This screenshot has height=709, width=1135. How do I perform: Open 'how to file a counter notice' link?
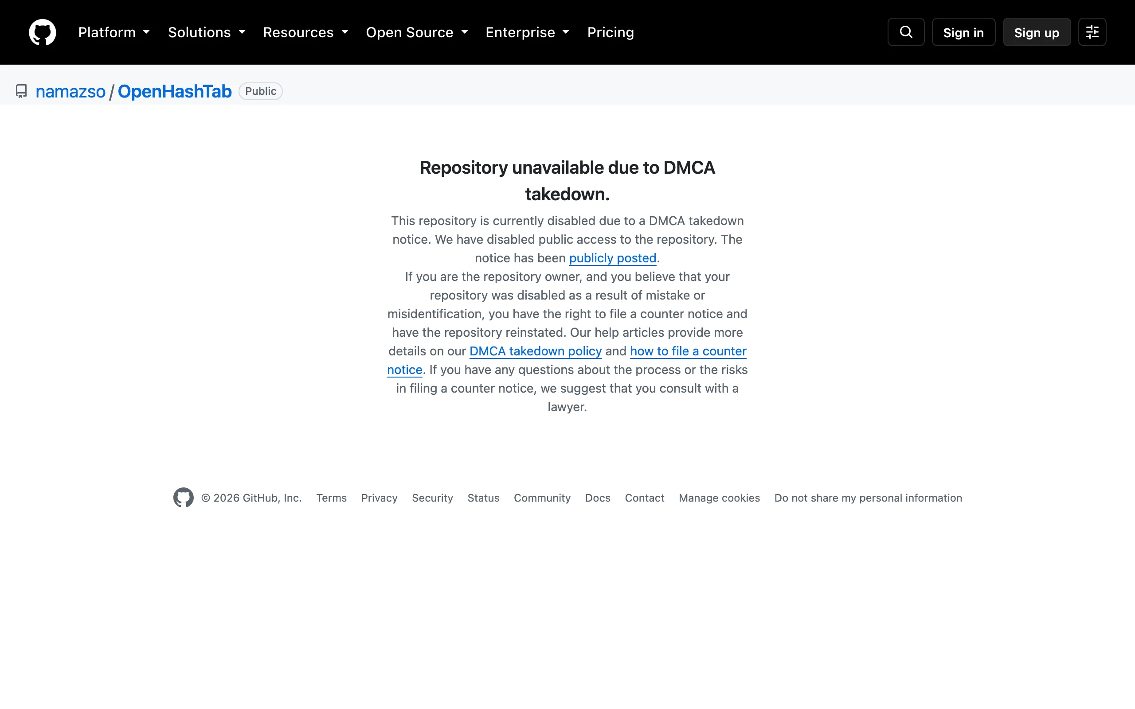[688, 351]
